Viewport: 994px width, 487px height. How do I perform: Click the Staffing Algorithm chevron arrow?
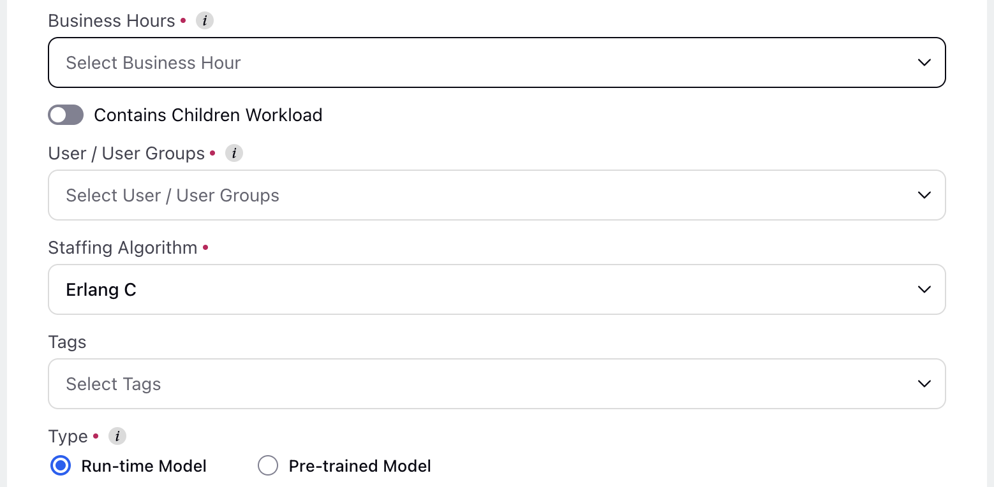click(924, 289)
